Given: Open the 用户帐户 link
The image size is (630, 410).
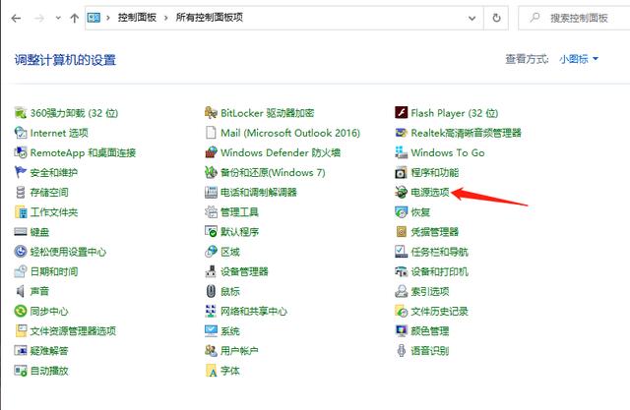Looking at the screenshot, I should (x=239, y=351).
